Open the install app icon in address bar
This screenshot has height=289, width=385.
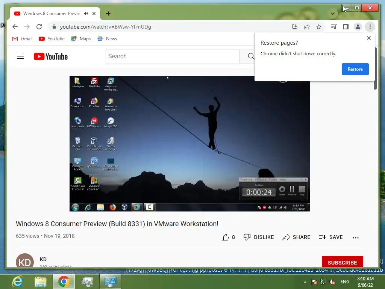click(295, 27)
